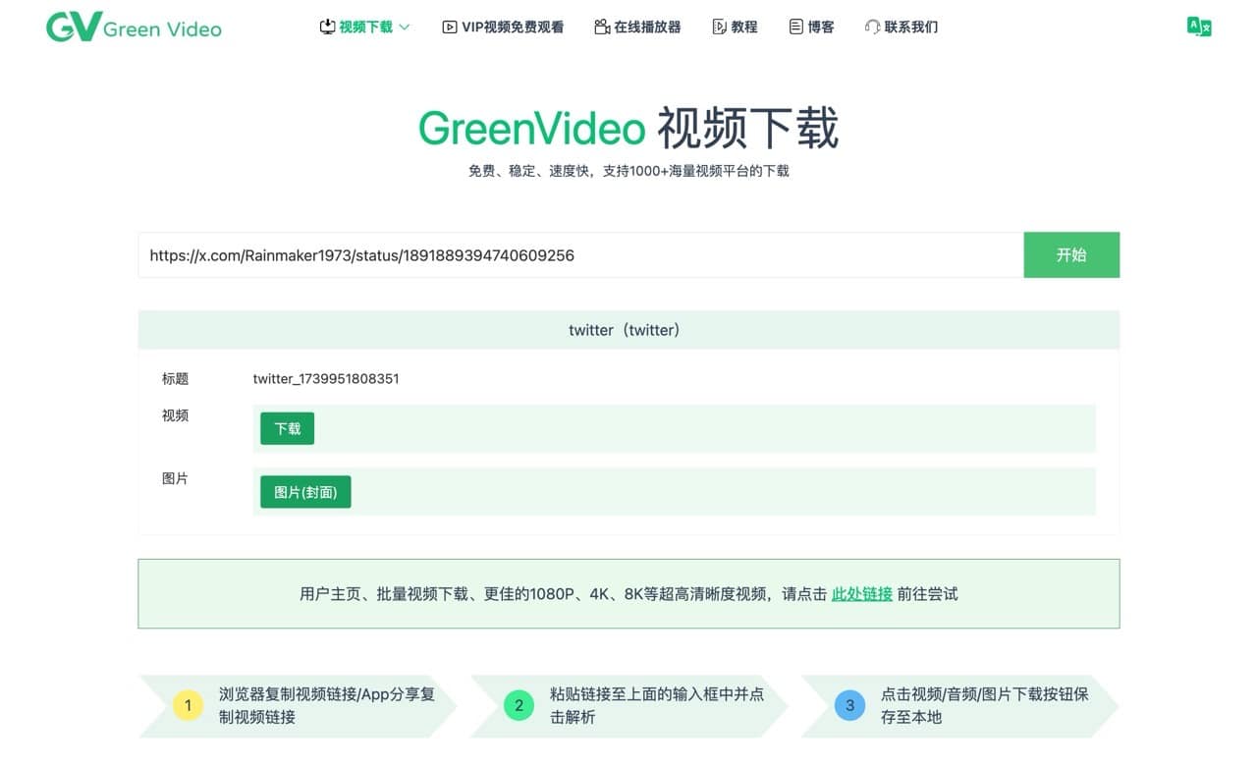
Task: Click the 博客 document icon
Action: coord(796,27)
